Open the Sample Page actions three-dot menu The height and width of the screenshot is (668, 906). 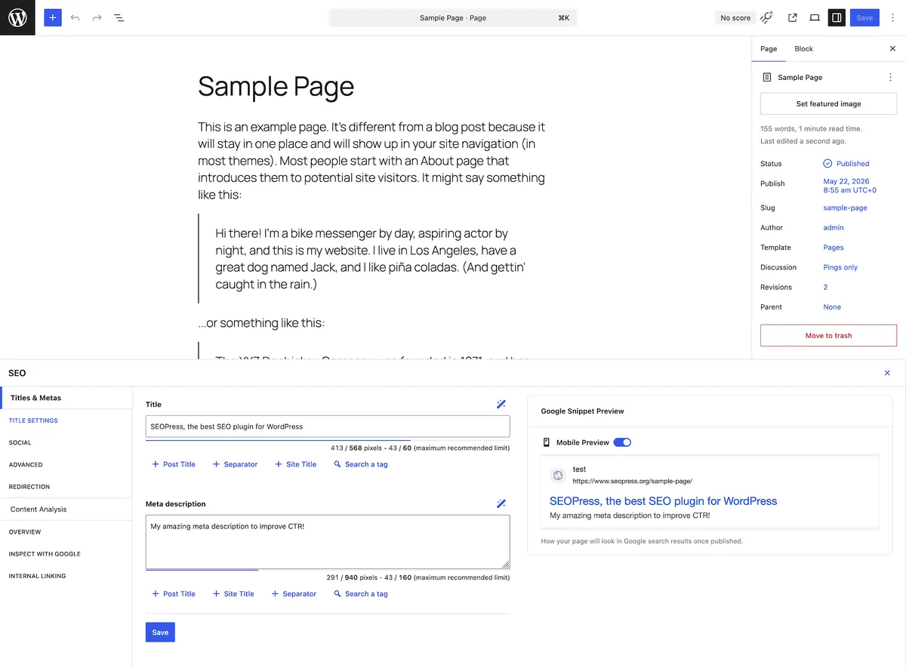point(890,77)
